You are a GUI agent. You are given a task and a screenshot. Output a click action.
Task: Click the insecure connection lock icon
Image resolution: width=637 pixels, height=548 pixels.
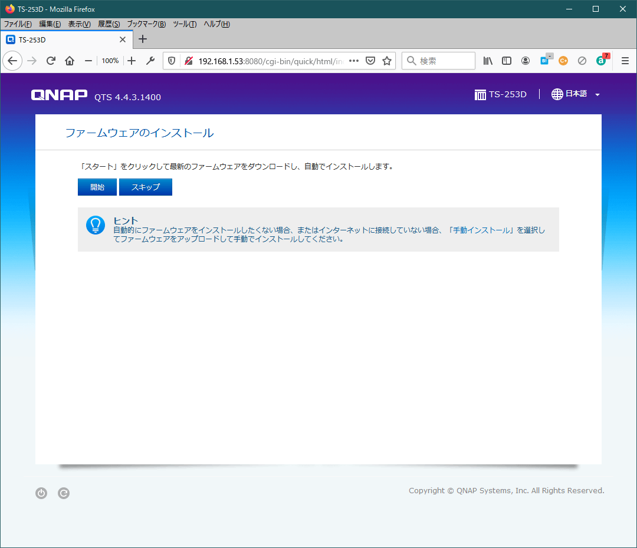[x=189, y=61]
